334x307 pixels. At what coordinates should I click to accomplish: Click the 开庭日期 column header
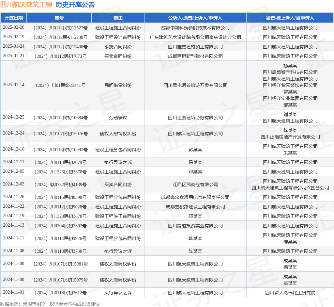coord(14,18)
